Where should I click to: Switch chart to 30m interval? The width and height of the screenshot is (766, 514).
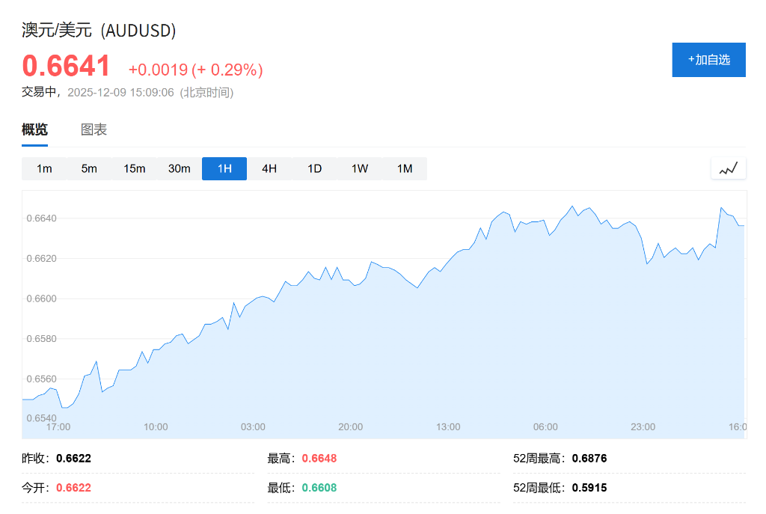pos(180,168)
